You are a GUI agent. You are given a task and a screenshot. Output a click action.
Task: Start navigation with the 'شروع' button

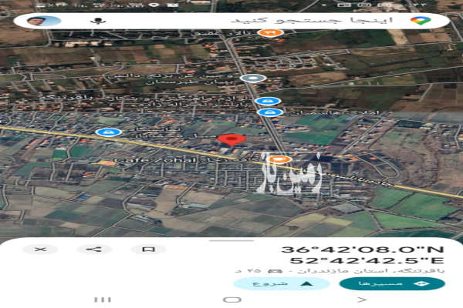(282, 283)
